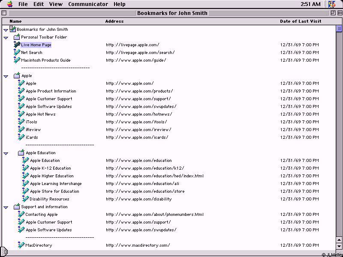Click the Net Search bookmark icon
The image size is (343, 257).
click(x=17, y=52)
